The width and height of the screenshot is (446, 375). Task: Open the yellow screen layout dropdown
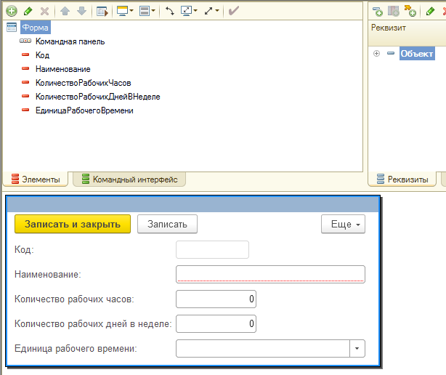click(x=124, y=11)
